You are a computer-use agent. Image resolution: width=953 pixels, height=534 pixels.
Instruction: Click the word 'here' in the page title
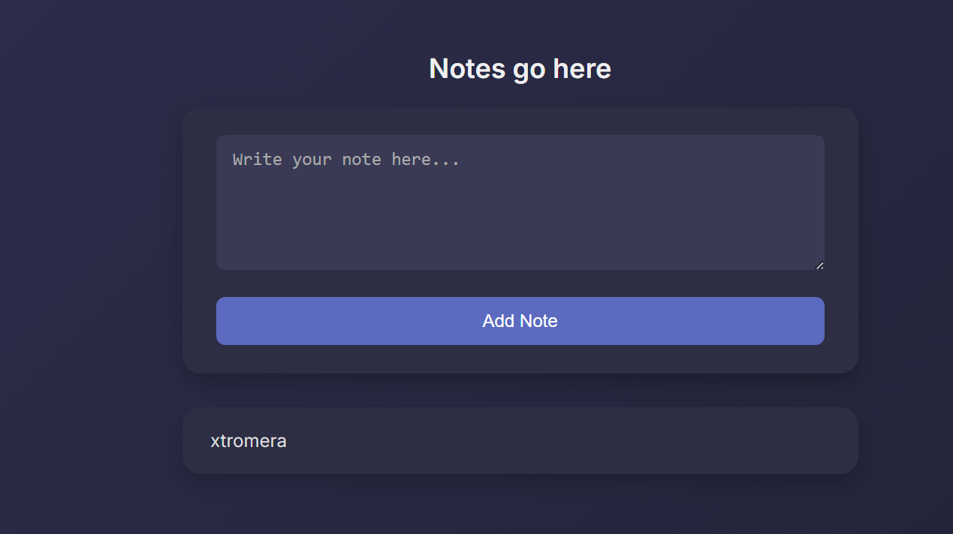[582, 68]
